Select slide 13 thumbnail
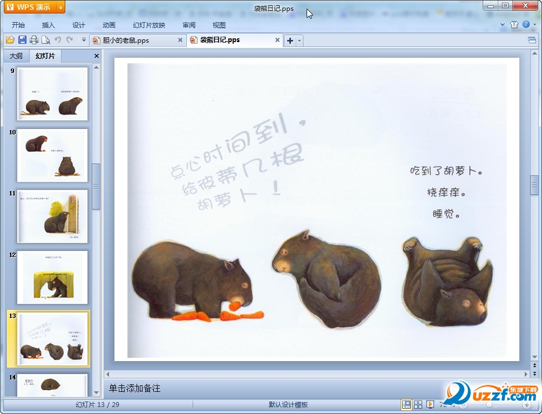 52,339
